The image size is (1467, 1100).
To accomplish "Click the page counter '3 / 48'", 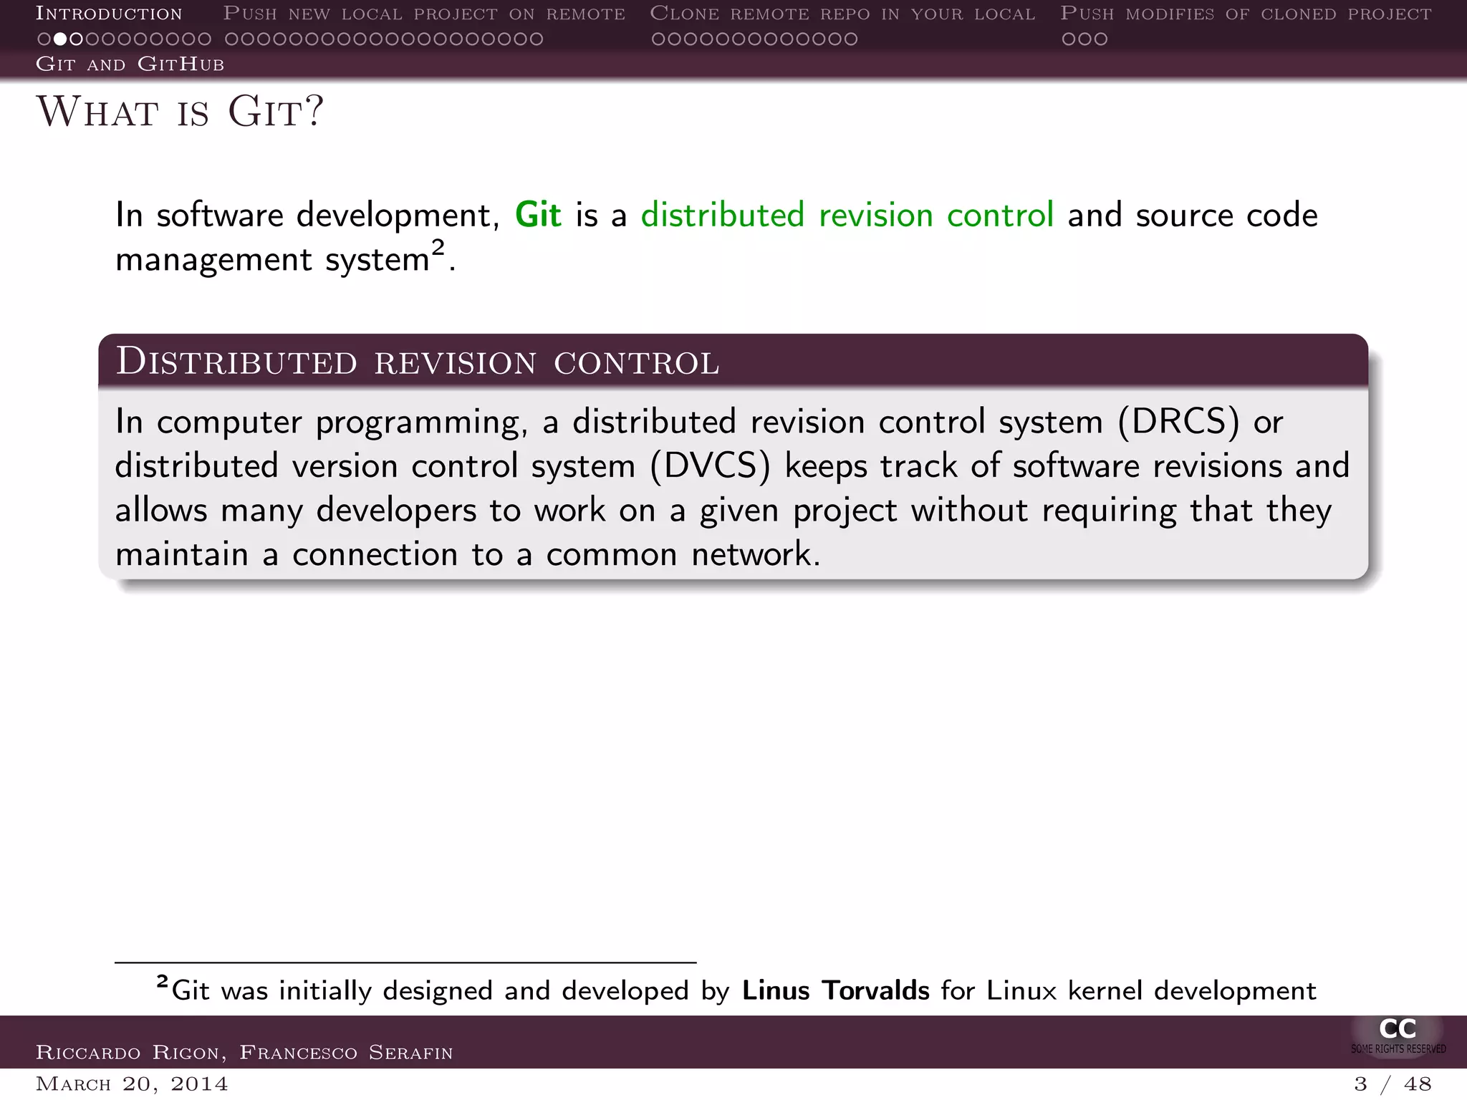I will [1393, 1084].
